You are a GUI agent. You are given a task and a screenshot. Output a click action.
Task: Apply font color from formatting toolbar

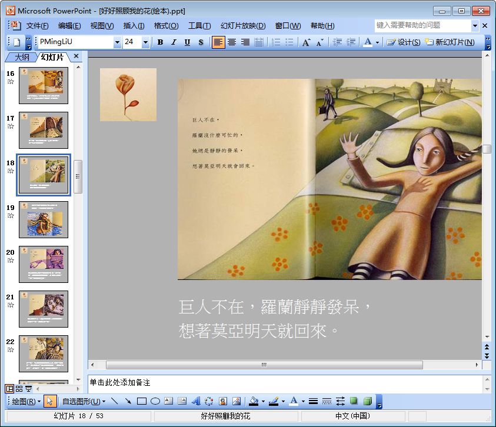(368, 42)
